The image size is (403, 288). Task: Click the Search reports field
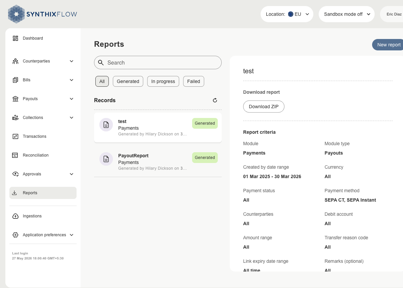(x=158, y=63)
